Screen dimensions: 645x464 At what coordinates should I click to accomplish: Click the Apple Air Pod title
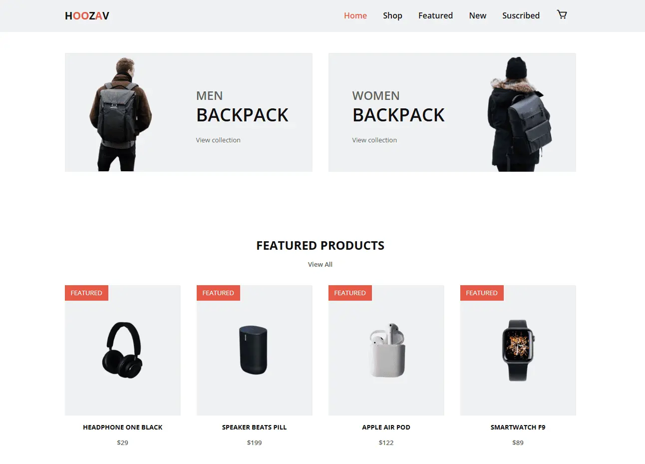point(386,428)
